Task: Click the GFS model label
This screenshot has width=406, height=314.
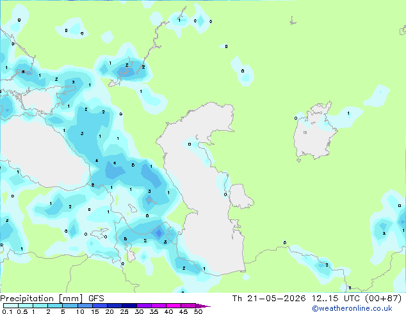Action: pyautogui.click(x=96, y=299)
